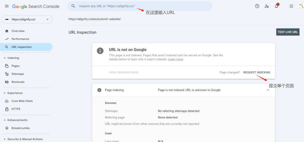
Task: Click the Crawl section heading
Action: (x=108, y=133)
